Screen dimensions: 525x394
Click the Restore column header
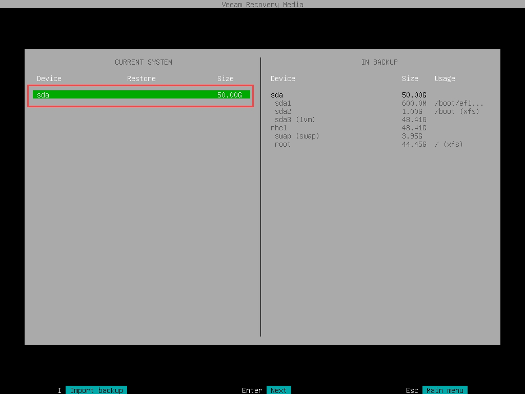click(141, 78)
